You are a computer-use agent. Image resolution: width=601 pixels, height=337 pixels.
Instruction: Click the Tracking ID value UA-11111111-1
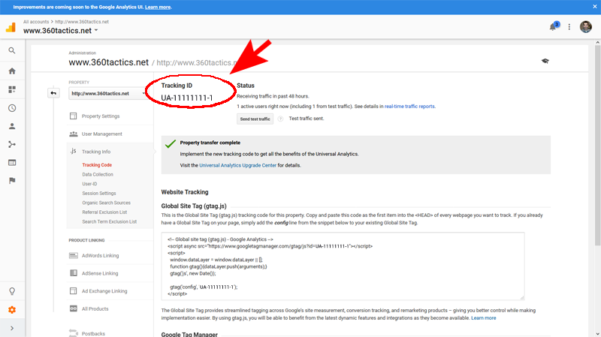[186, 98]
